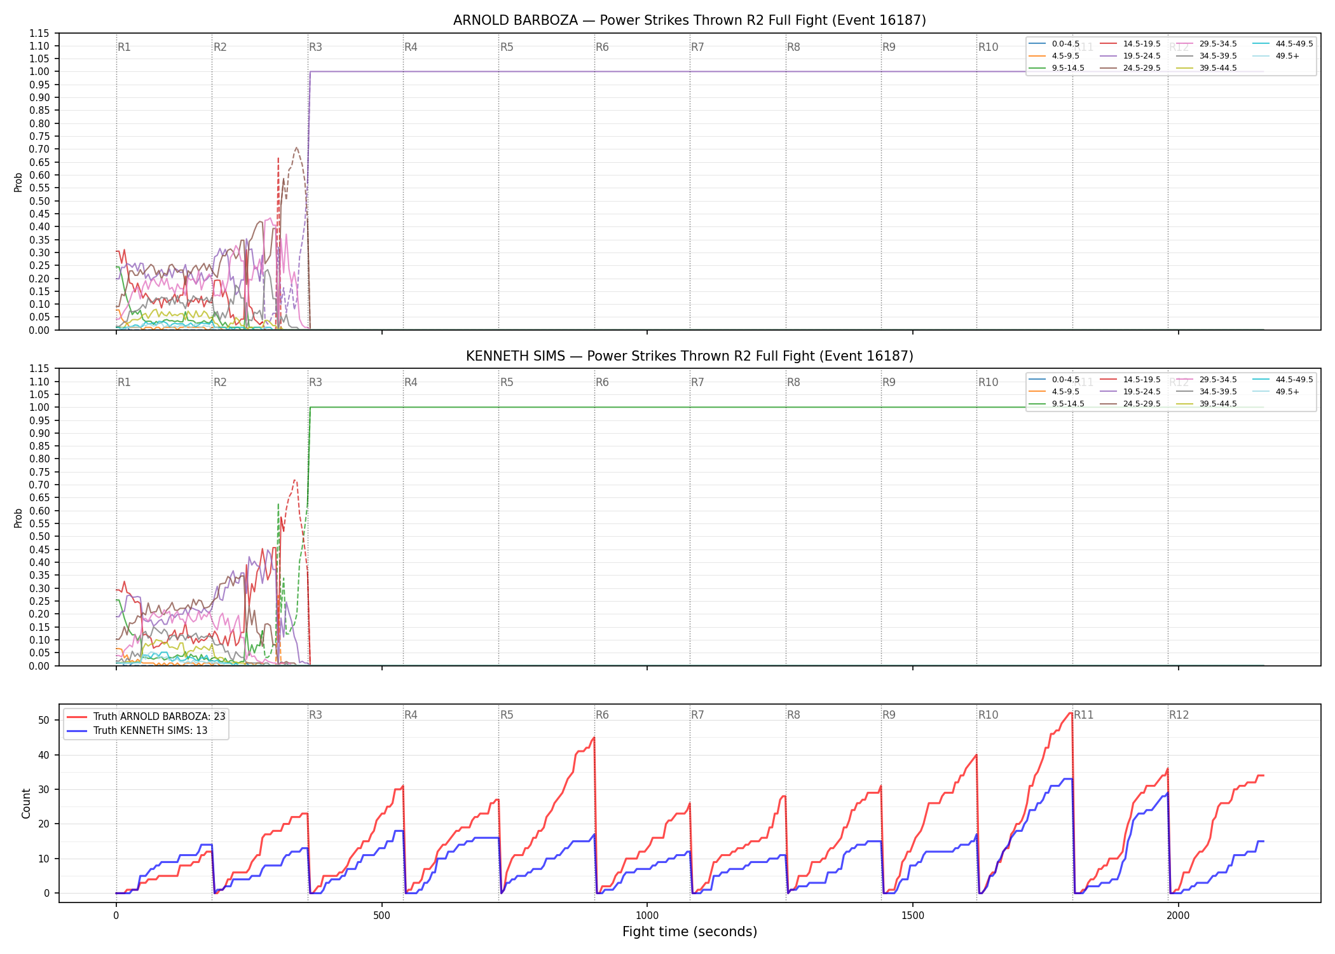Click the R11 round marker in the Count chart
Viewport: 1335px width, 954px height.
point(1084,715)
